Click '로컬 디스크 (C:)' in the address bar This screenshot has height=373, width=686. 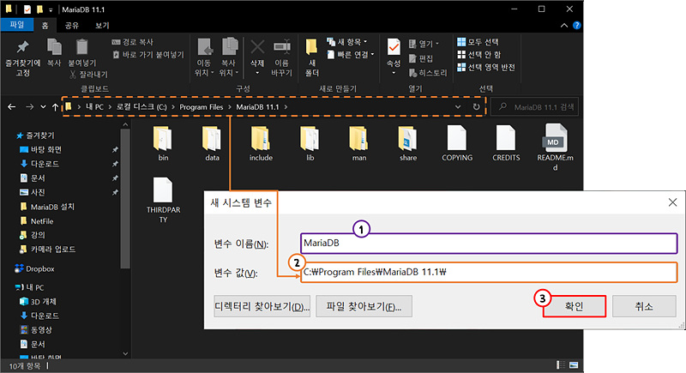tap(141, 107)
